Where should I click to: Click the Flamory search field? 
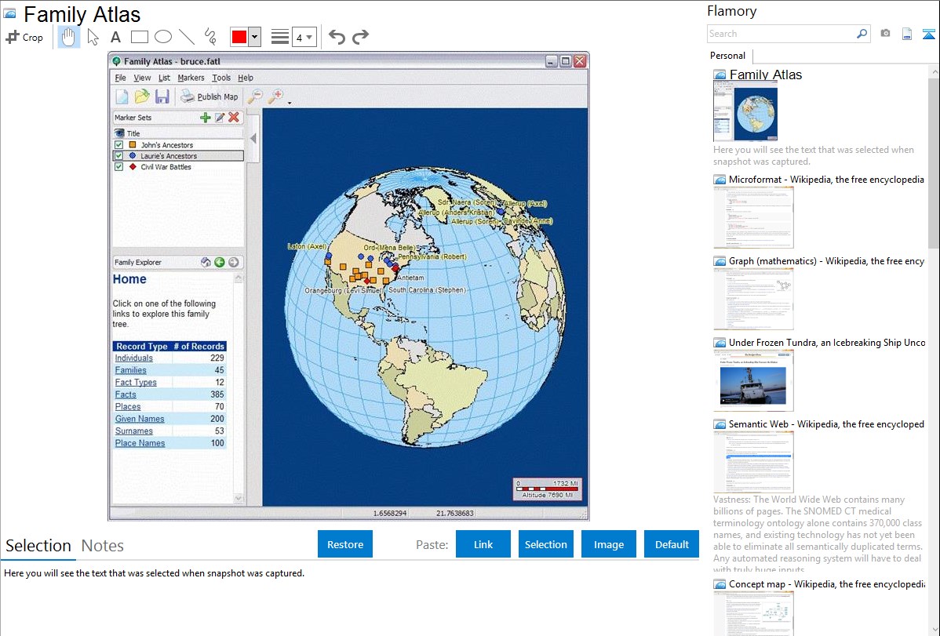(x=782, y=34)
